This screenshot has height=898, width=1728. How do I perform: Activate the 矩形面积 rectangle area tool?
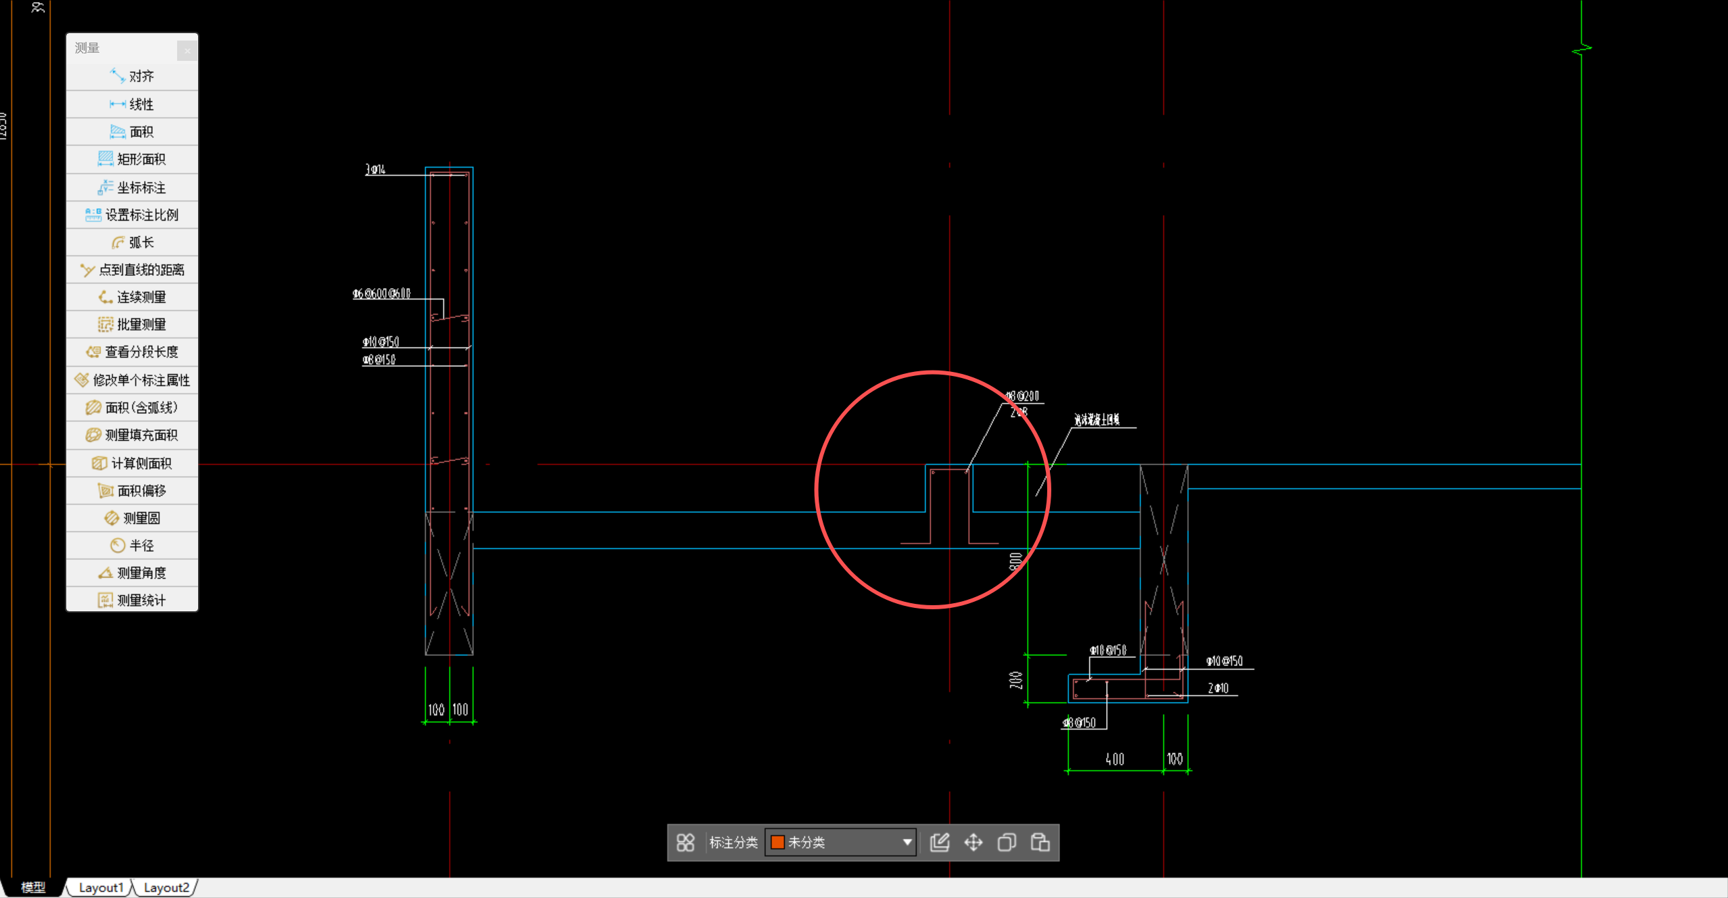[x=133, y=159]
